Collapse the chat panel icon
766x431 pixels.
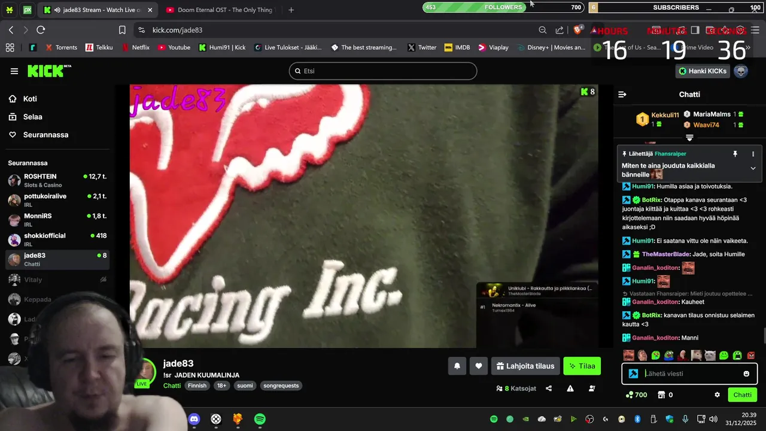(622, 95)
